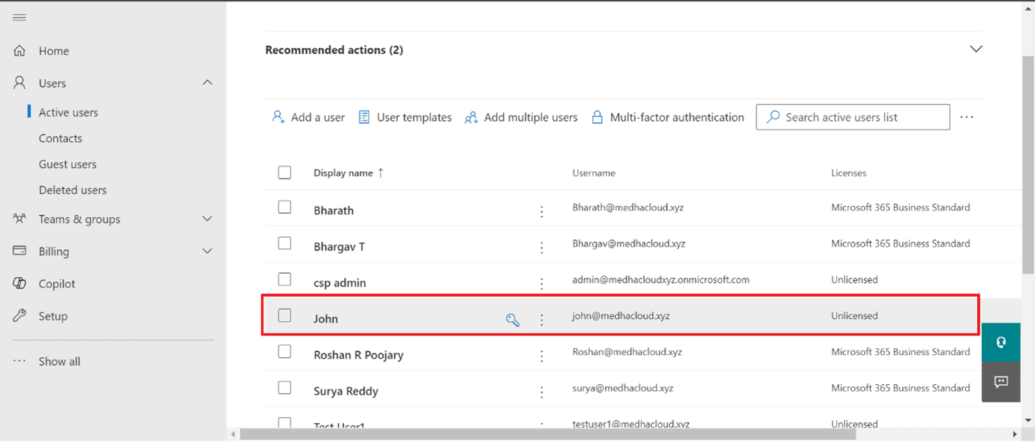Check the box beside Bharath

pyautogui.click(x=284, y=206)
